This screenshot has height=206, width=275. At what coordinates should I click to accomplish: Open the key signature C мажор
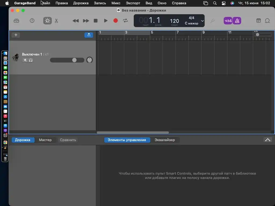click(x=191, y=23)
